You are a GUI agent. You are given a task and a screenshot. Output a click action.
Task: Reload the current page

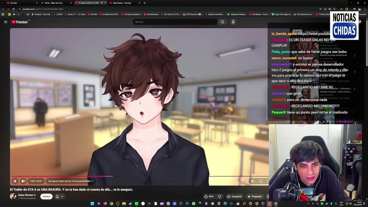14,9
